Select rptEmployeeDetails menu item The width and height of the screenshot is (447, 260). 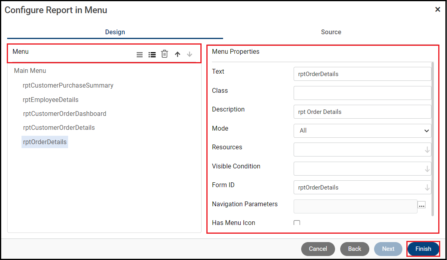[51, 100]
